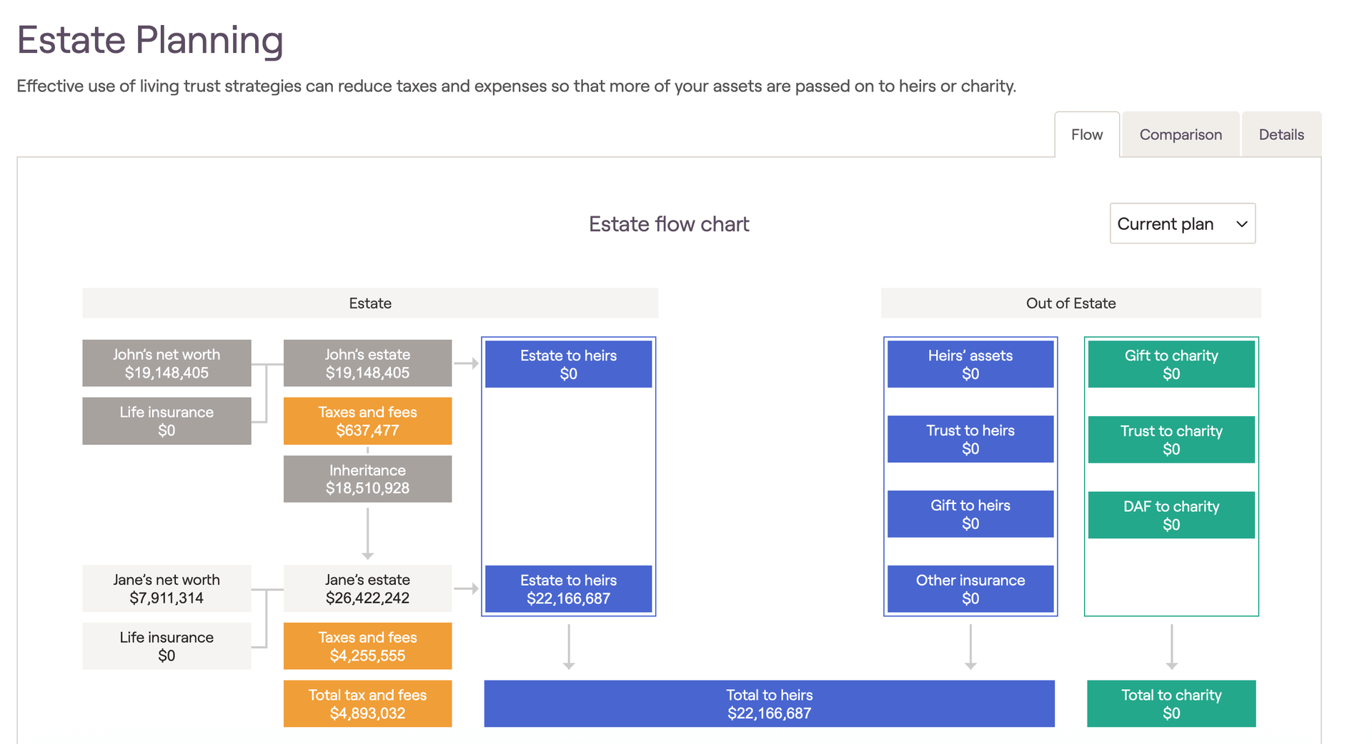This screenshot has width=1372, height=744.
Task: Open the Current plan dropdown
Action: click(x=1182, y=224)
